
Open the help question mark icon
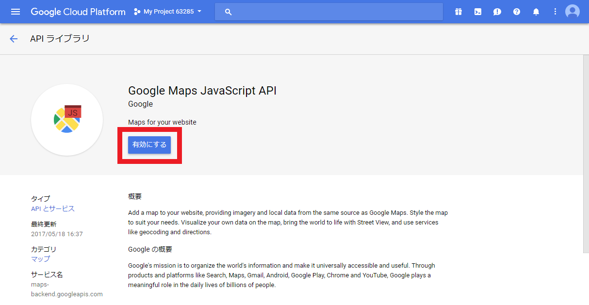[517, 12]
